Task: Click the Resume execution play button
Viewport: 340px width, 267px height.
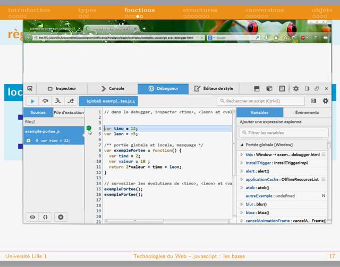Action: (32, 101)
